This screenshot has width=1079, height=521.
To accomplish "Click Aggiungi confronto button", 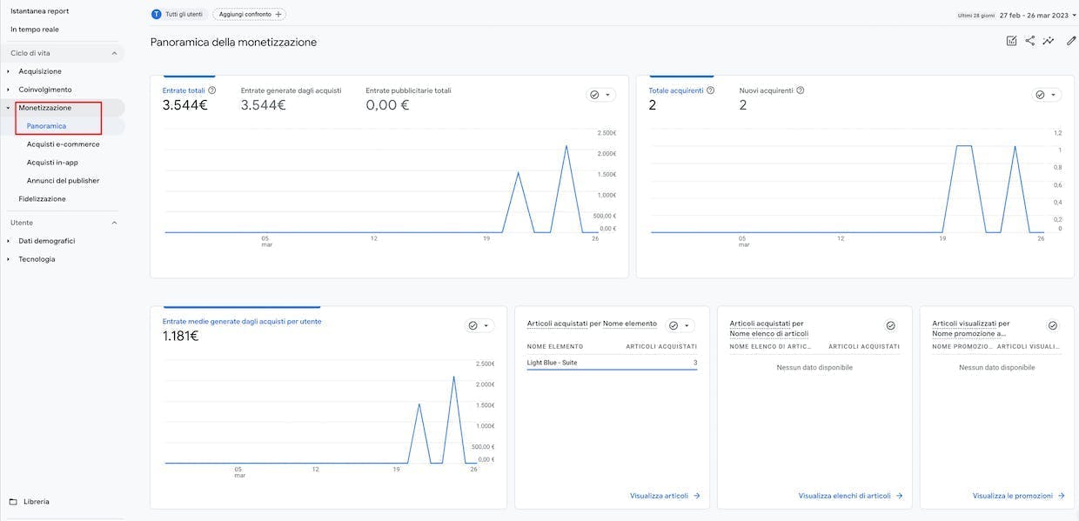I will (249, 15).
